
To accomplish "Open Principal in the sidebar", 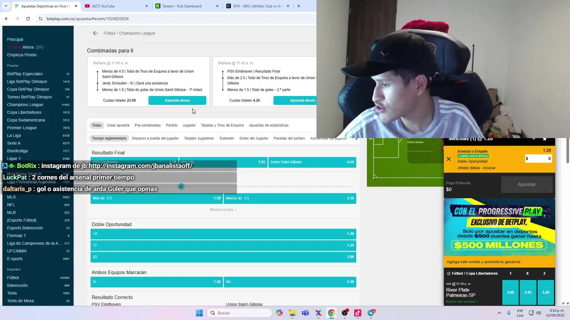I will click(15, 40).
